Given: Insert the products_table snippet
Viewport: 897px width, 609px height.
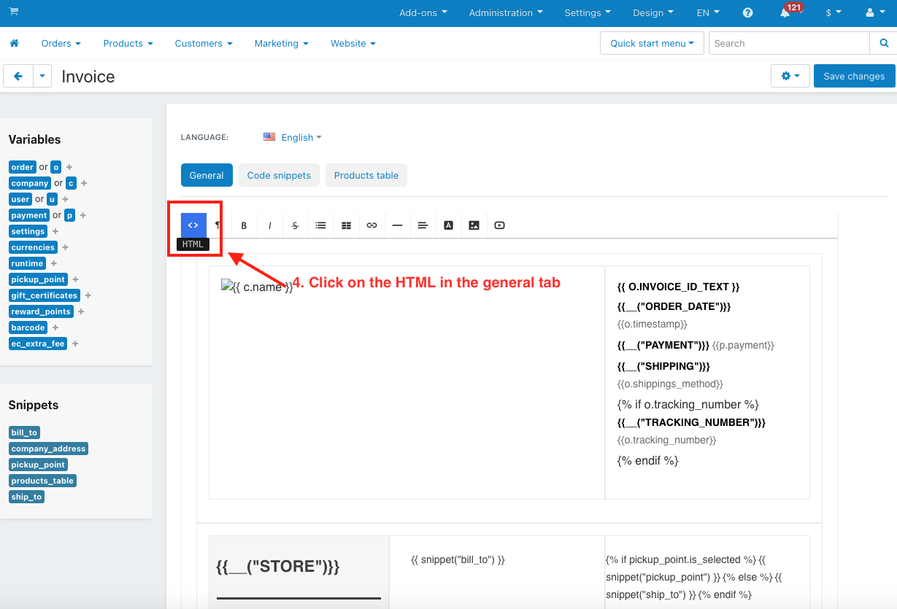Looking at the screenshot, I should click(x=42, y=481).
